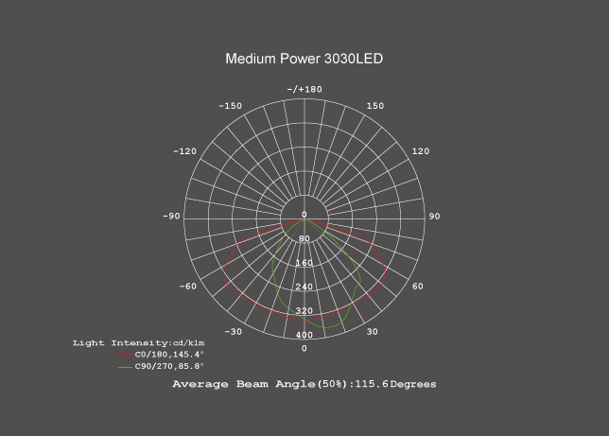Click the positive 120 angle label
Viewport: 609px width, 436px height.
(x=420, y=151)
